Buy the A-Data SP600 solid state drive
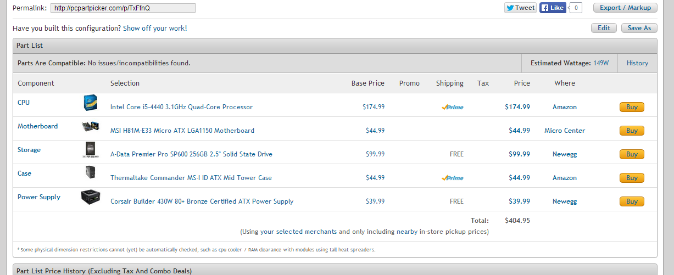The width and height of the screenshot is (674, 275). coord(632,154)
